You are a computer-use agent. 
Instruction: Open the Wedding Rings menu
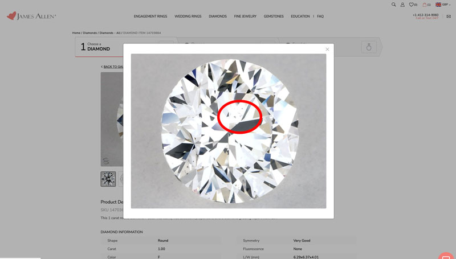pyautogui.click(x=188, y=17)
